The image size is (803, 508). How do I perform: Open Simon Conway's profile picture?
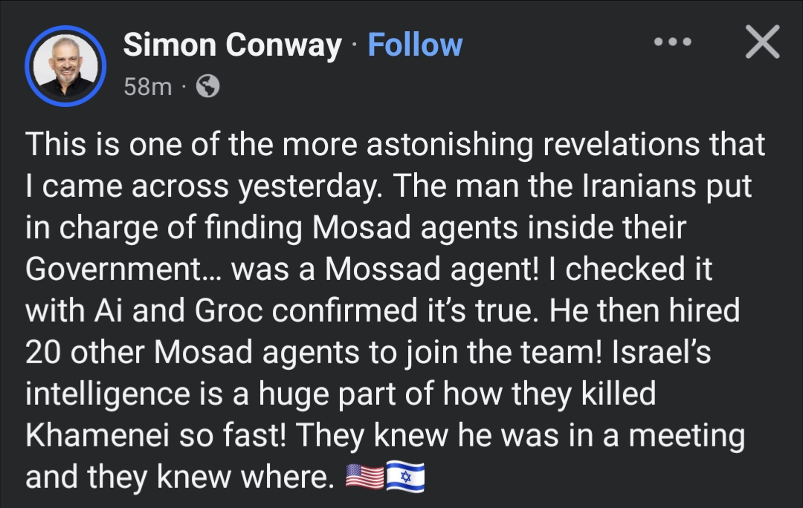click(x=65, y=66)
